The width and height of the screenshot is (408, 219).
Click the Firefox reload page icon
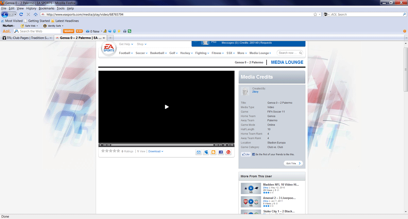(x=21, y=15)
